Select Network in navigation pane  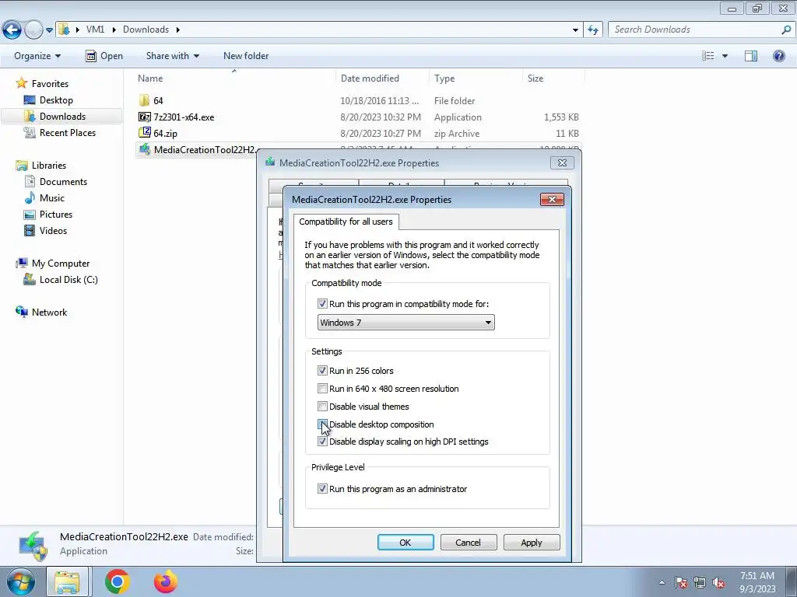[x=49, y=312]
